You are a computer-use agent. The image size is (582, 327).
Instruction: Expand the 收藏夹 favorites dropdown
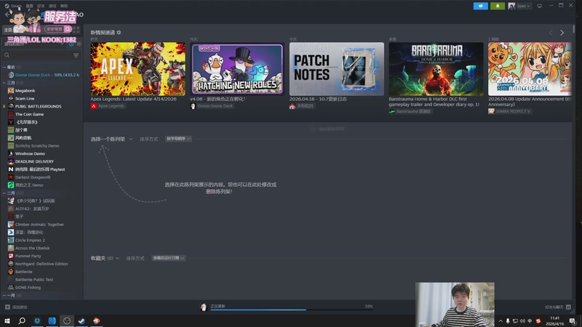point(105,258)
